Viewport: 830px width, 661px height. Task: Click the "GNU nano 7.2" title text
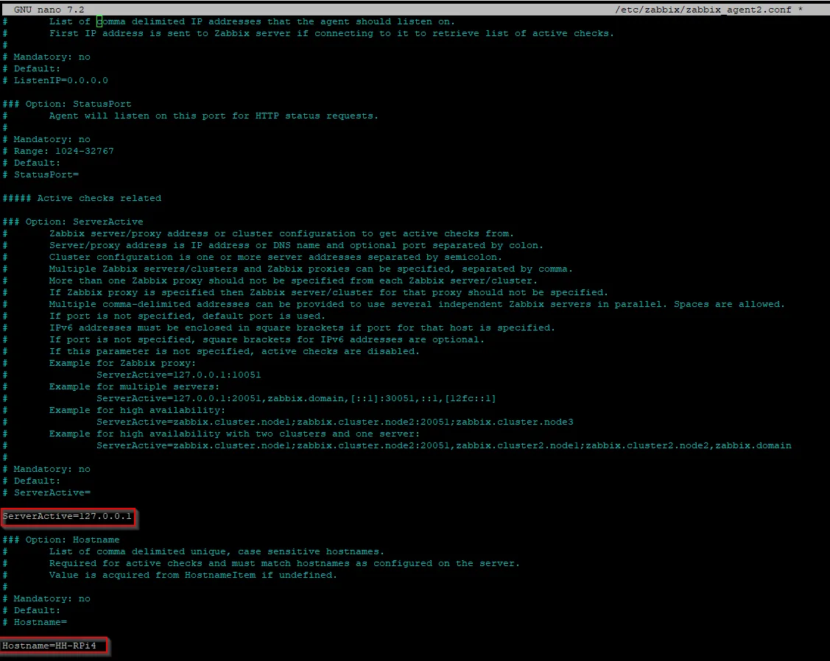pos(49,10)
